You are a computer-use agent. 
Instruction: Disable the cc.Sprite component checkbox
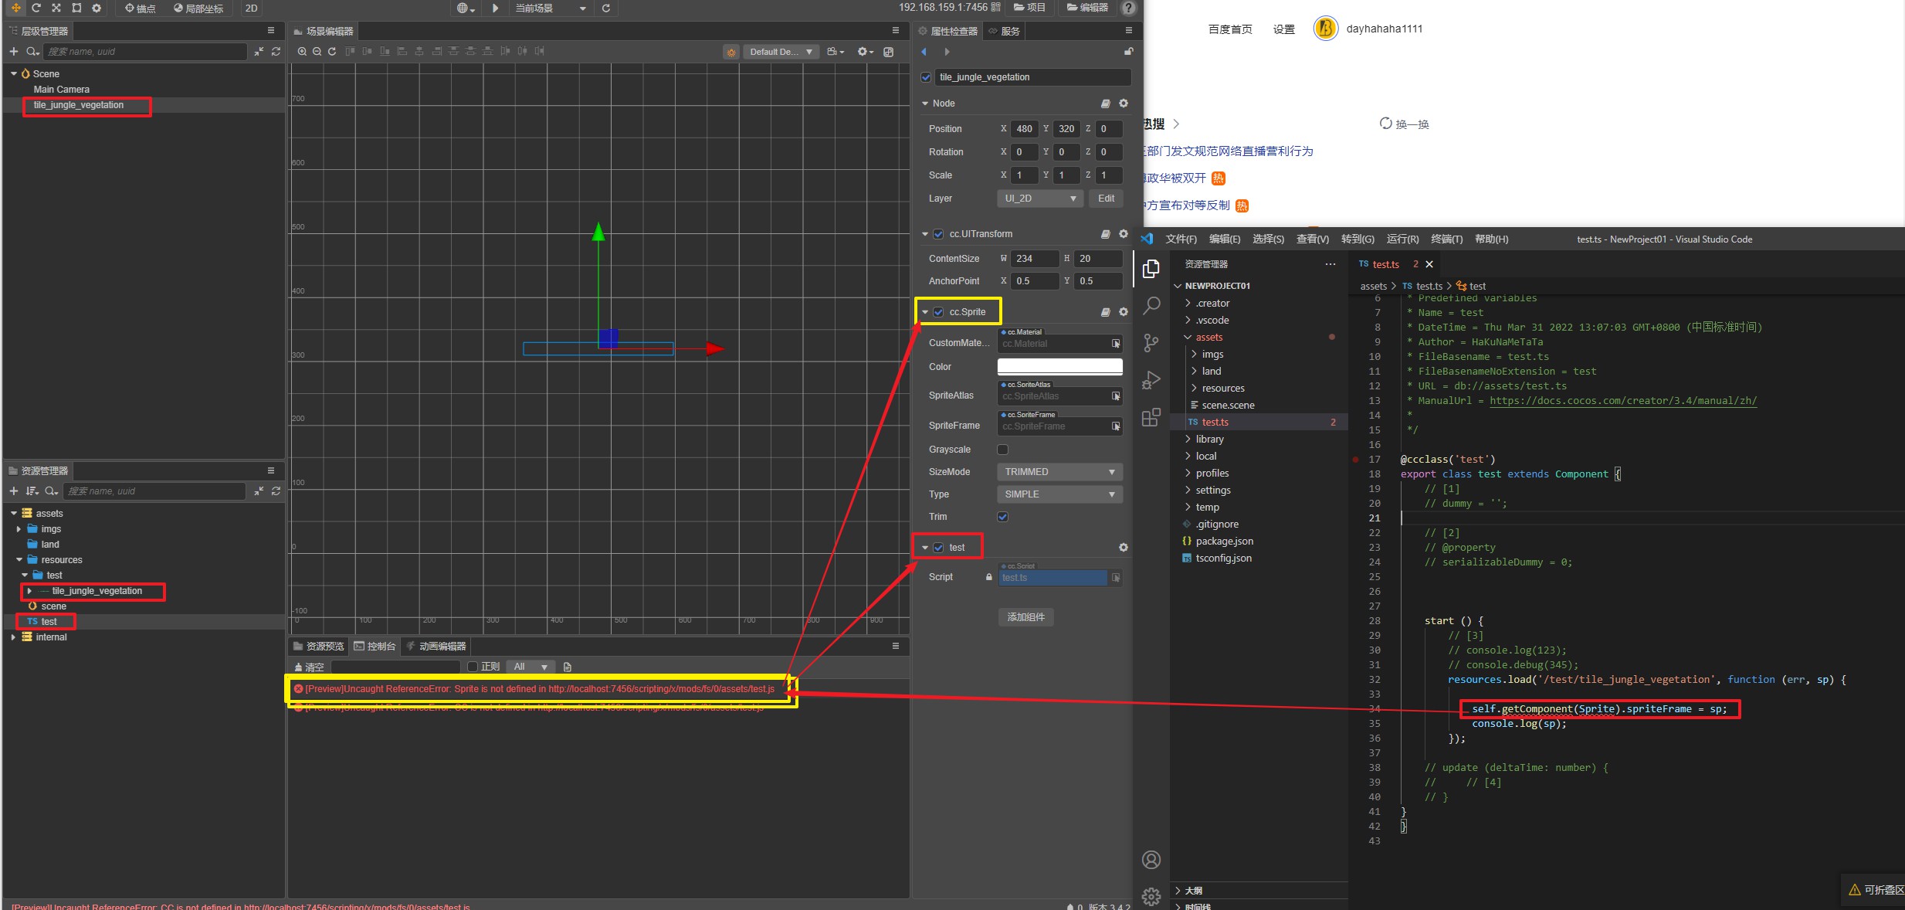[x=938, y=312]
